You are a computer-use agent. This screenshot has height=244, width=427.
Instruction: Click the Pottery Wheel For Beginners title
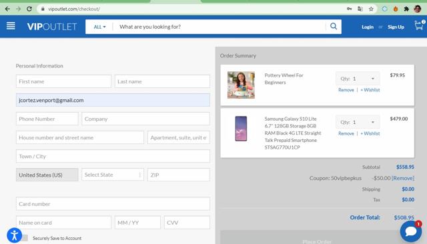click(284, 79)
